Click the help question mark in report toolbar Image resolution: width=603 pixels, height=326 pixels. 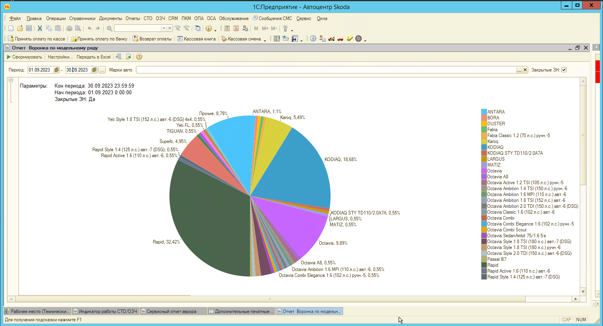tap(139, 57)
